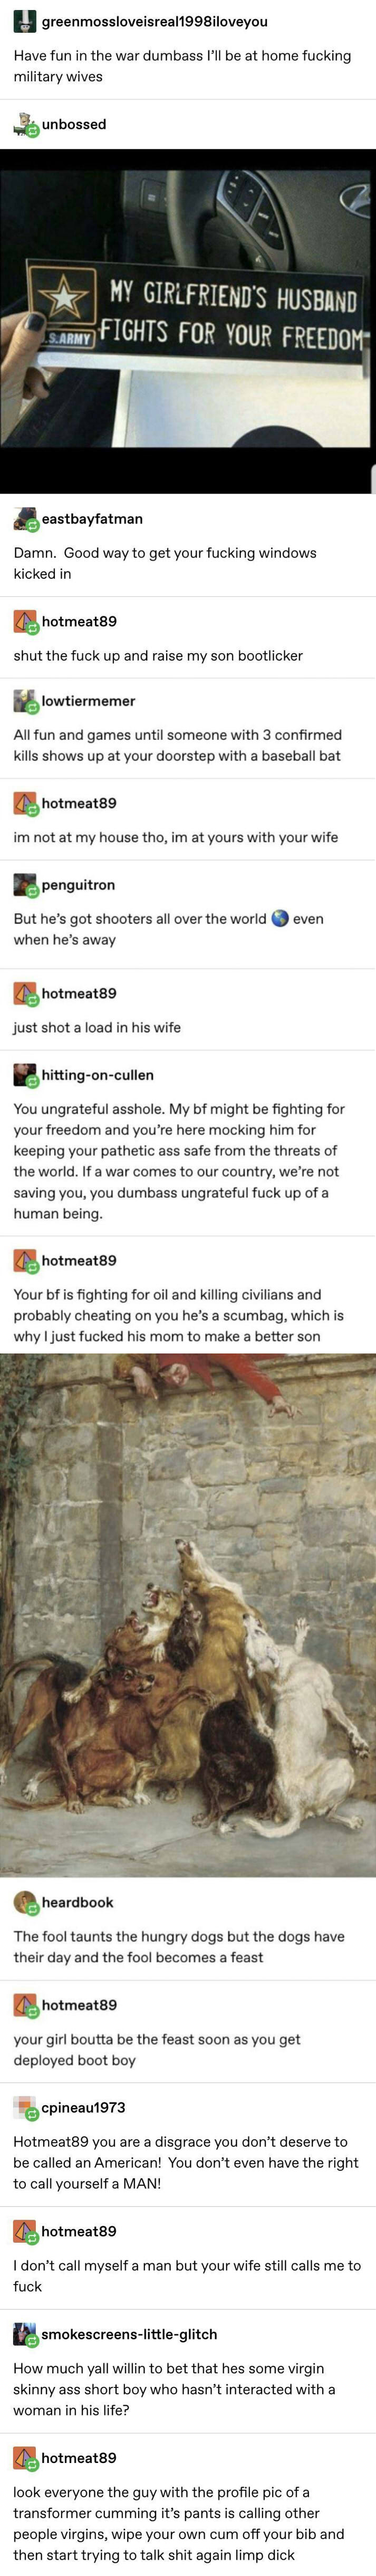Screen dimensions: 376x2576
Task: Open greenmossloveisreal1998iloveyou's avatar icon
Action: (x=25, y=21)
